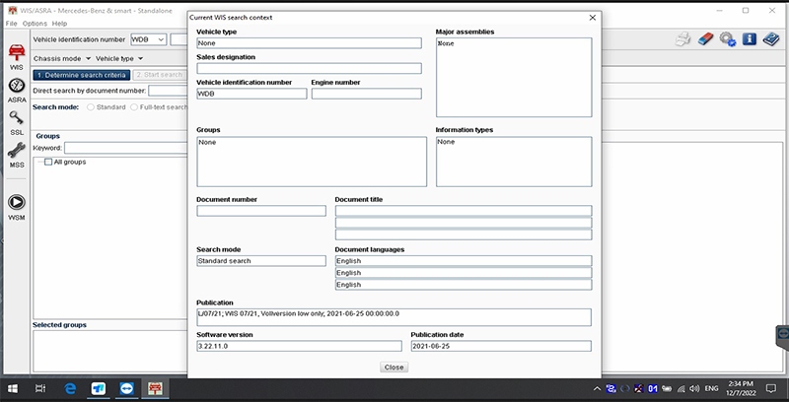This screenshot has height=402, width=789.
Task: Click the Vehicle type field in dialog
Action: coord(309,43)
